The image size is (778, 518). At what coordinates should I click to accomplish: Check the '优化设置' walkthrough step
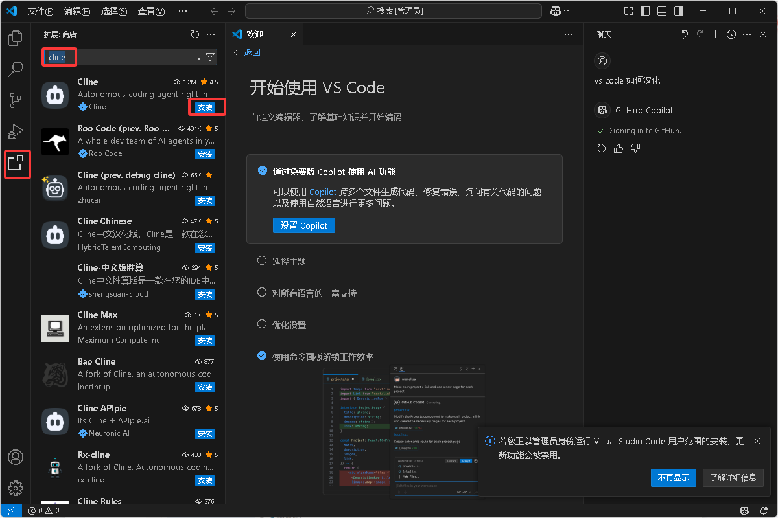coord(262,324)
